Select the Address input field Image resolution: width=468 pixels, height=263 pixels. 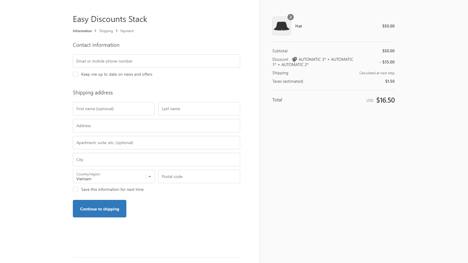pos(156,126)
